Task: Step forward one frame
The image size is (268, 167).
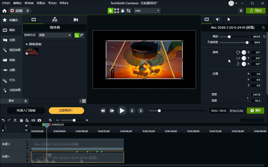Action: [112, 111]
